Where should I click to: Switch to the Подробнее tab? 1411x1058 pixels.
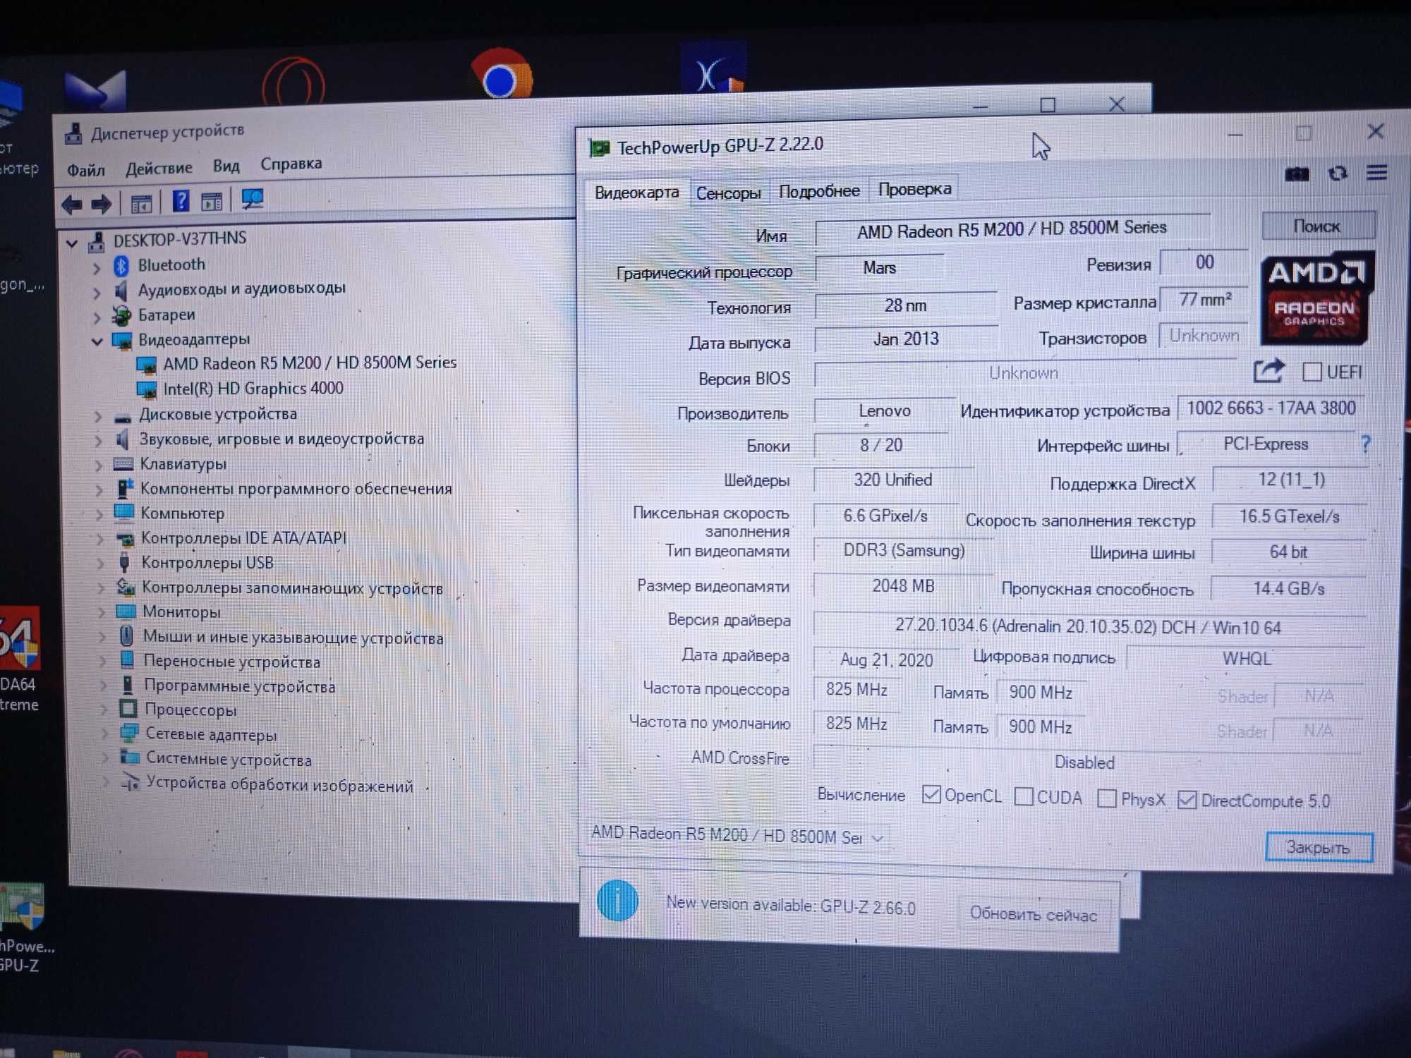(819, 191)
